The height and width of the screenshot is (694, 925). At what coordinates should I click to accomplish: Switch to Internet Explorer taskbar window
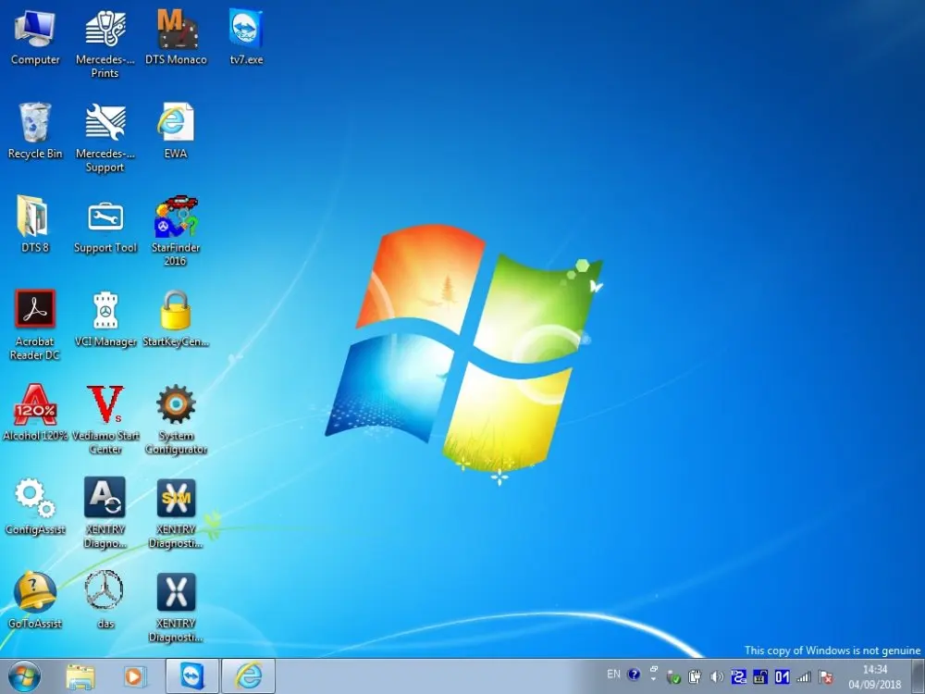pos(248,676)
